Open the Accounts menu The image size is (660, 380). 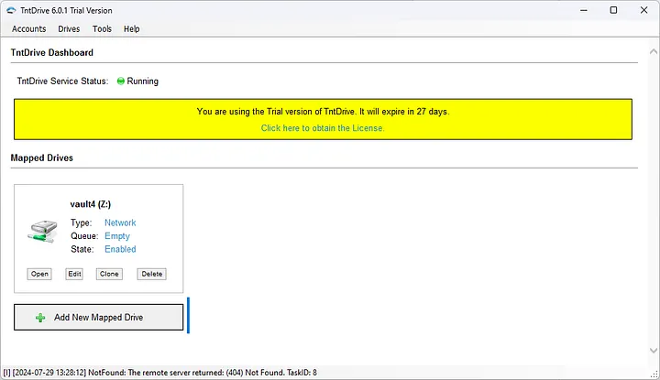[x=28, y=29]
